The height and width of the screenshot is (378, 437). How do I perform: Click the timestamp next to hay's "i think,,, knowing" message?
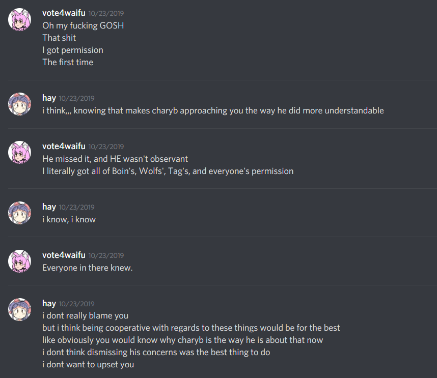pos(76,99)
